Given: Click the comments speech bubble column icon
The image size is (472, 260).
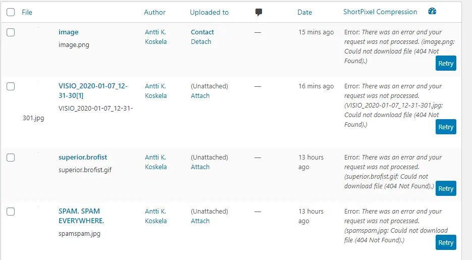Looking at the screenshot, I should (x=259, y=12).
